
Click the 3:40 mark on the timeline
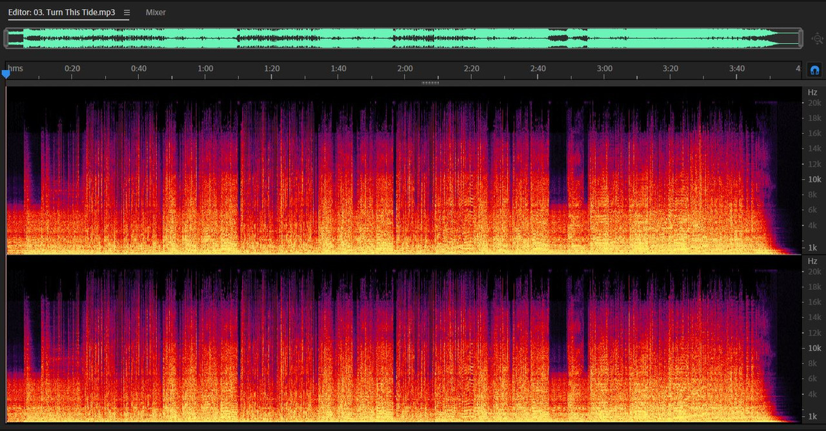pos(737,68)
